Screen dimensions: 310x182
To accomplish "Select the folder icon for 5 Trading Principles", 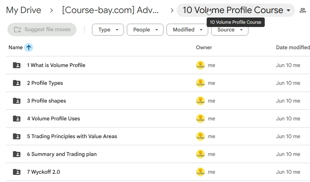I will point(17,136).
